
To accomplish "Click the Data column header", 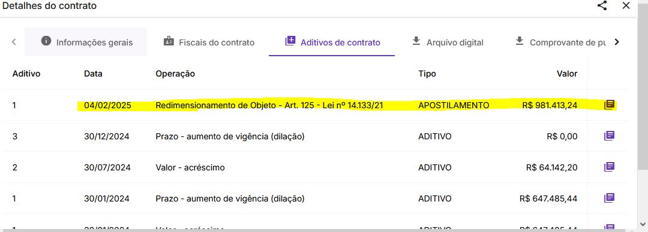I will point(93,74).
